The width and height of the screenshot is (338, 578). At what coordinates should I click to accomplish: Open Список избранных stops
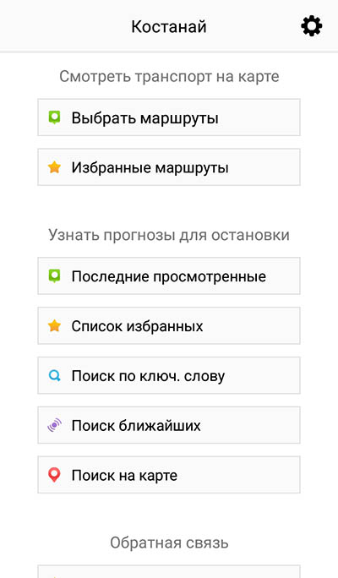pyautogui.click(x=169, y=325)
